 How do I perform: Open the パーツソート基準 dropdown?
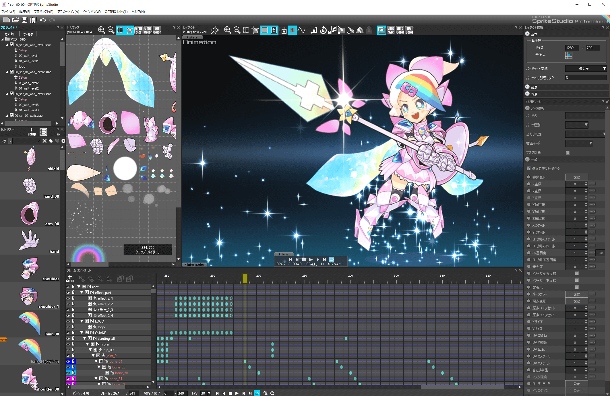tap(586, 69)
